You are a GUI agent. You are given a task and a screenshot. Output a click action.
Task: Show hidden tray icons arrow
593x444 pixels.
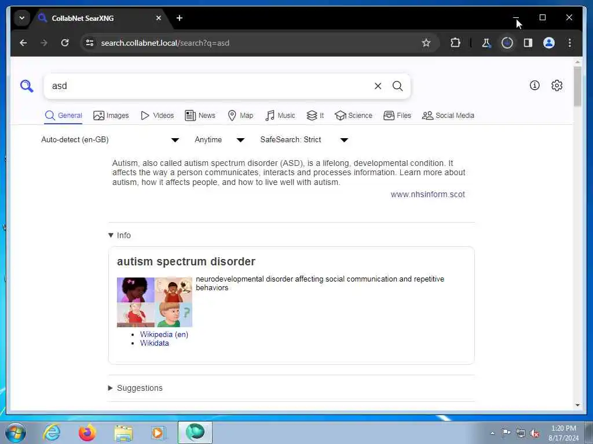492,433
